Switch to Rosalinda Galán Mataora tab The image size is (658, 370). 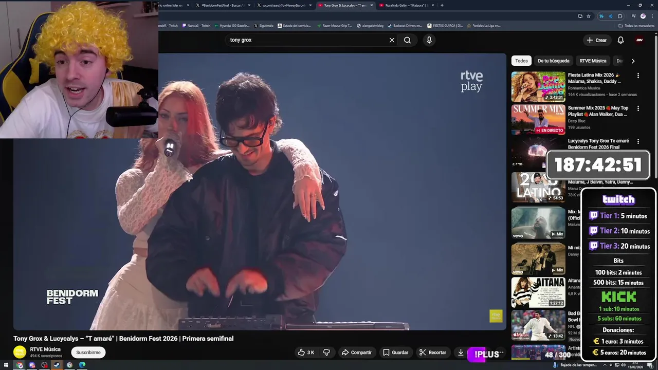(x=406, y=5)
